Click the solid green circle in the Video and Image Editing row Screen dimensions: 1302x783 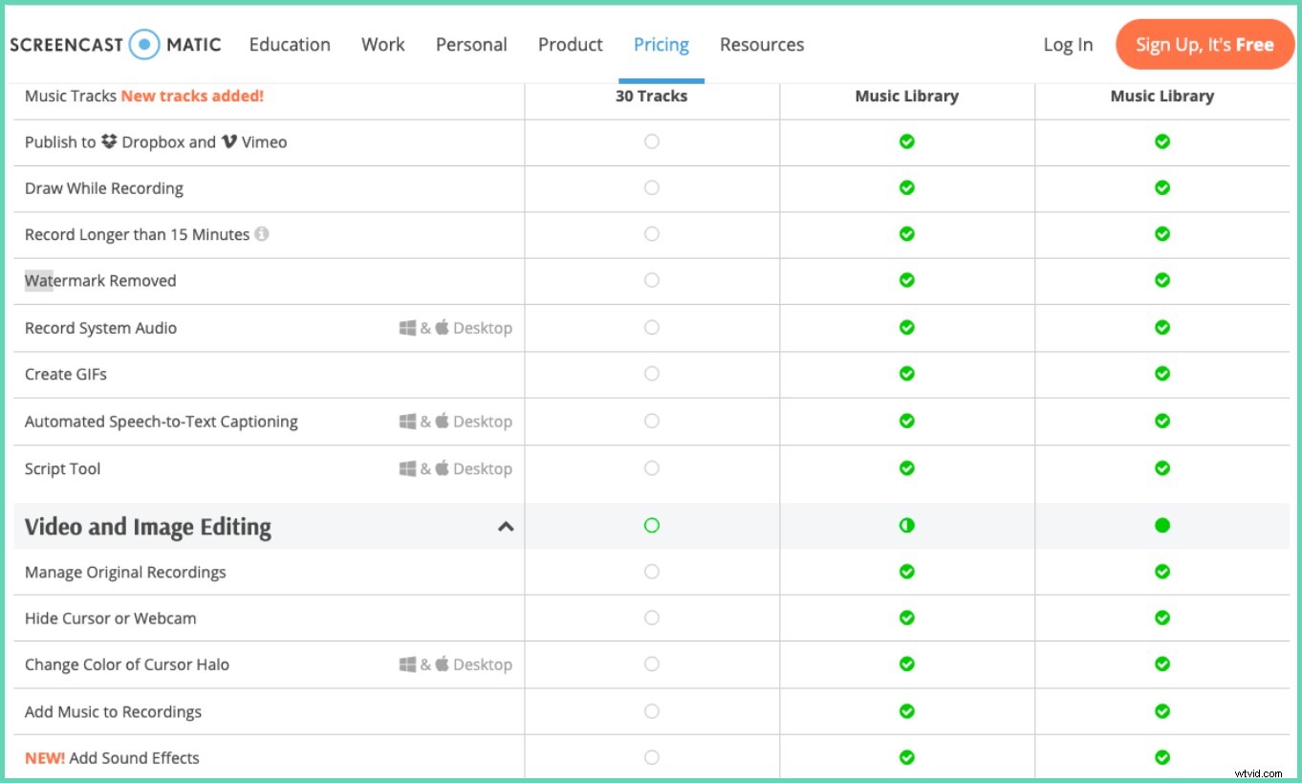(x=1161, y=526)
